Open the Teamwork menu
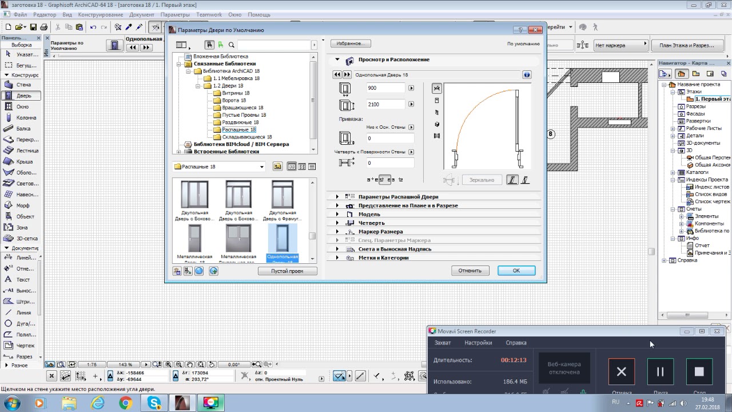732x412 pixels. click(x=209, y=14)
